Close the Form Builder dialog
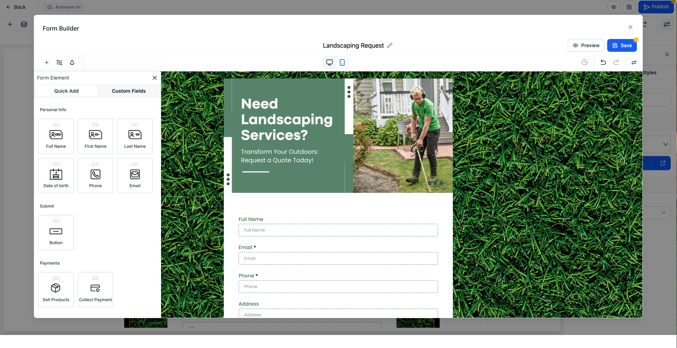 [x=630, y=27]
